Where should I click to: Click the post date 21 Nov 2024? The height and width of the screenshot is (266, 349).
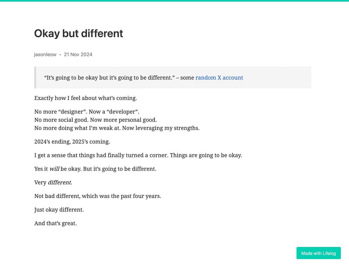(78, 54)
